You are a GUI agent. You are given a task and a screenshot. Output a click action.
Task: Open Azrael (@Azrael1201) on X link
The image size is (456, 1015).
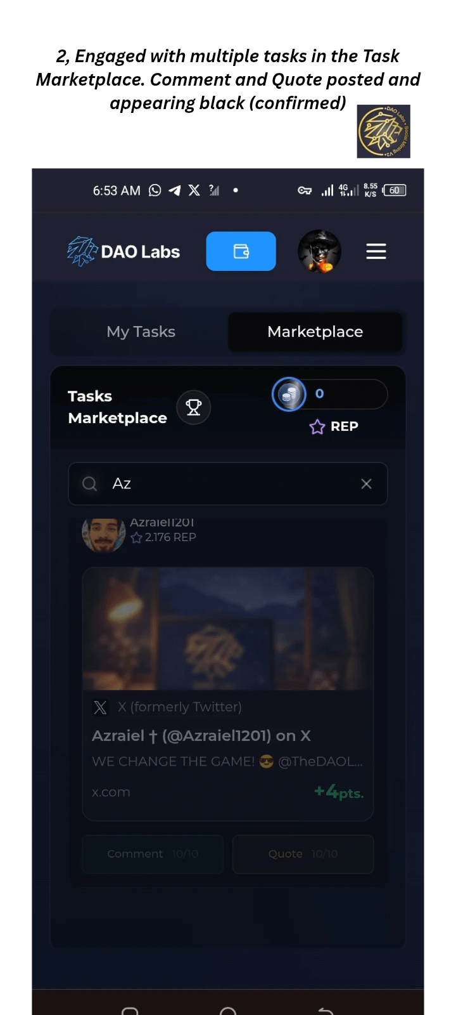(x=201, y=736)
